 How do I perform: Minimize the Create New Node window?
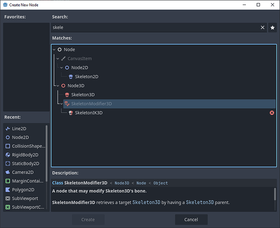coord(244,5)
